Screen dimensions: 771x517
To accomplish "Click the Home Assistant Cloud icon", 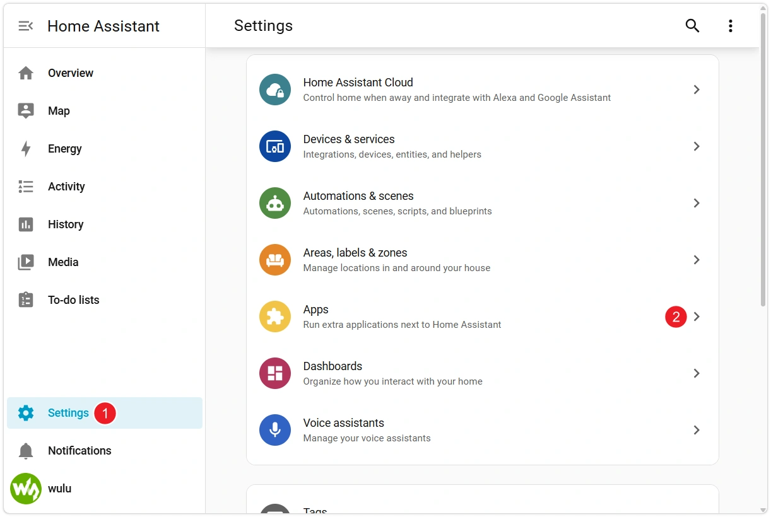I will [x=275, y=90].
